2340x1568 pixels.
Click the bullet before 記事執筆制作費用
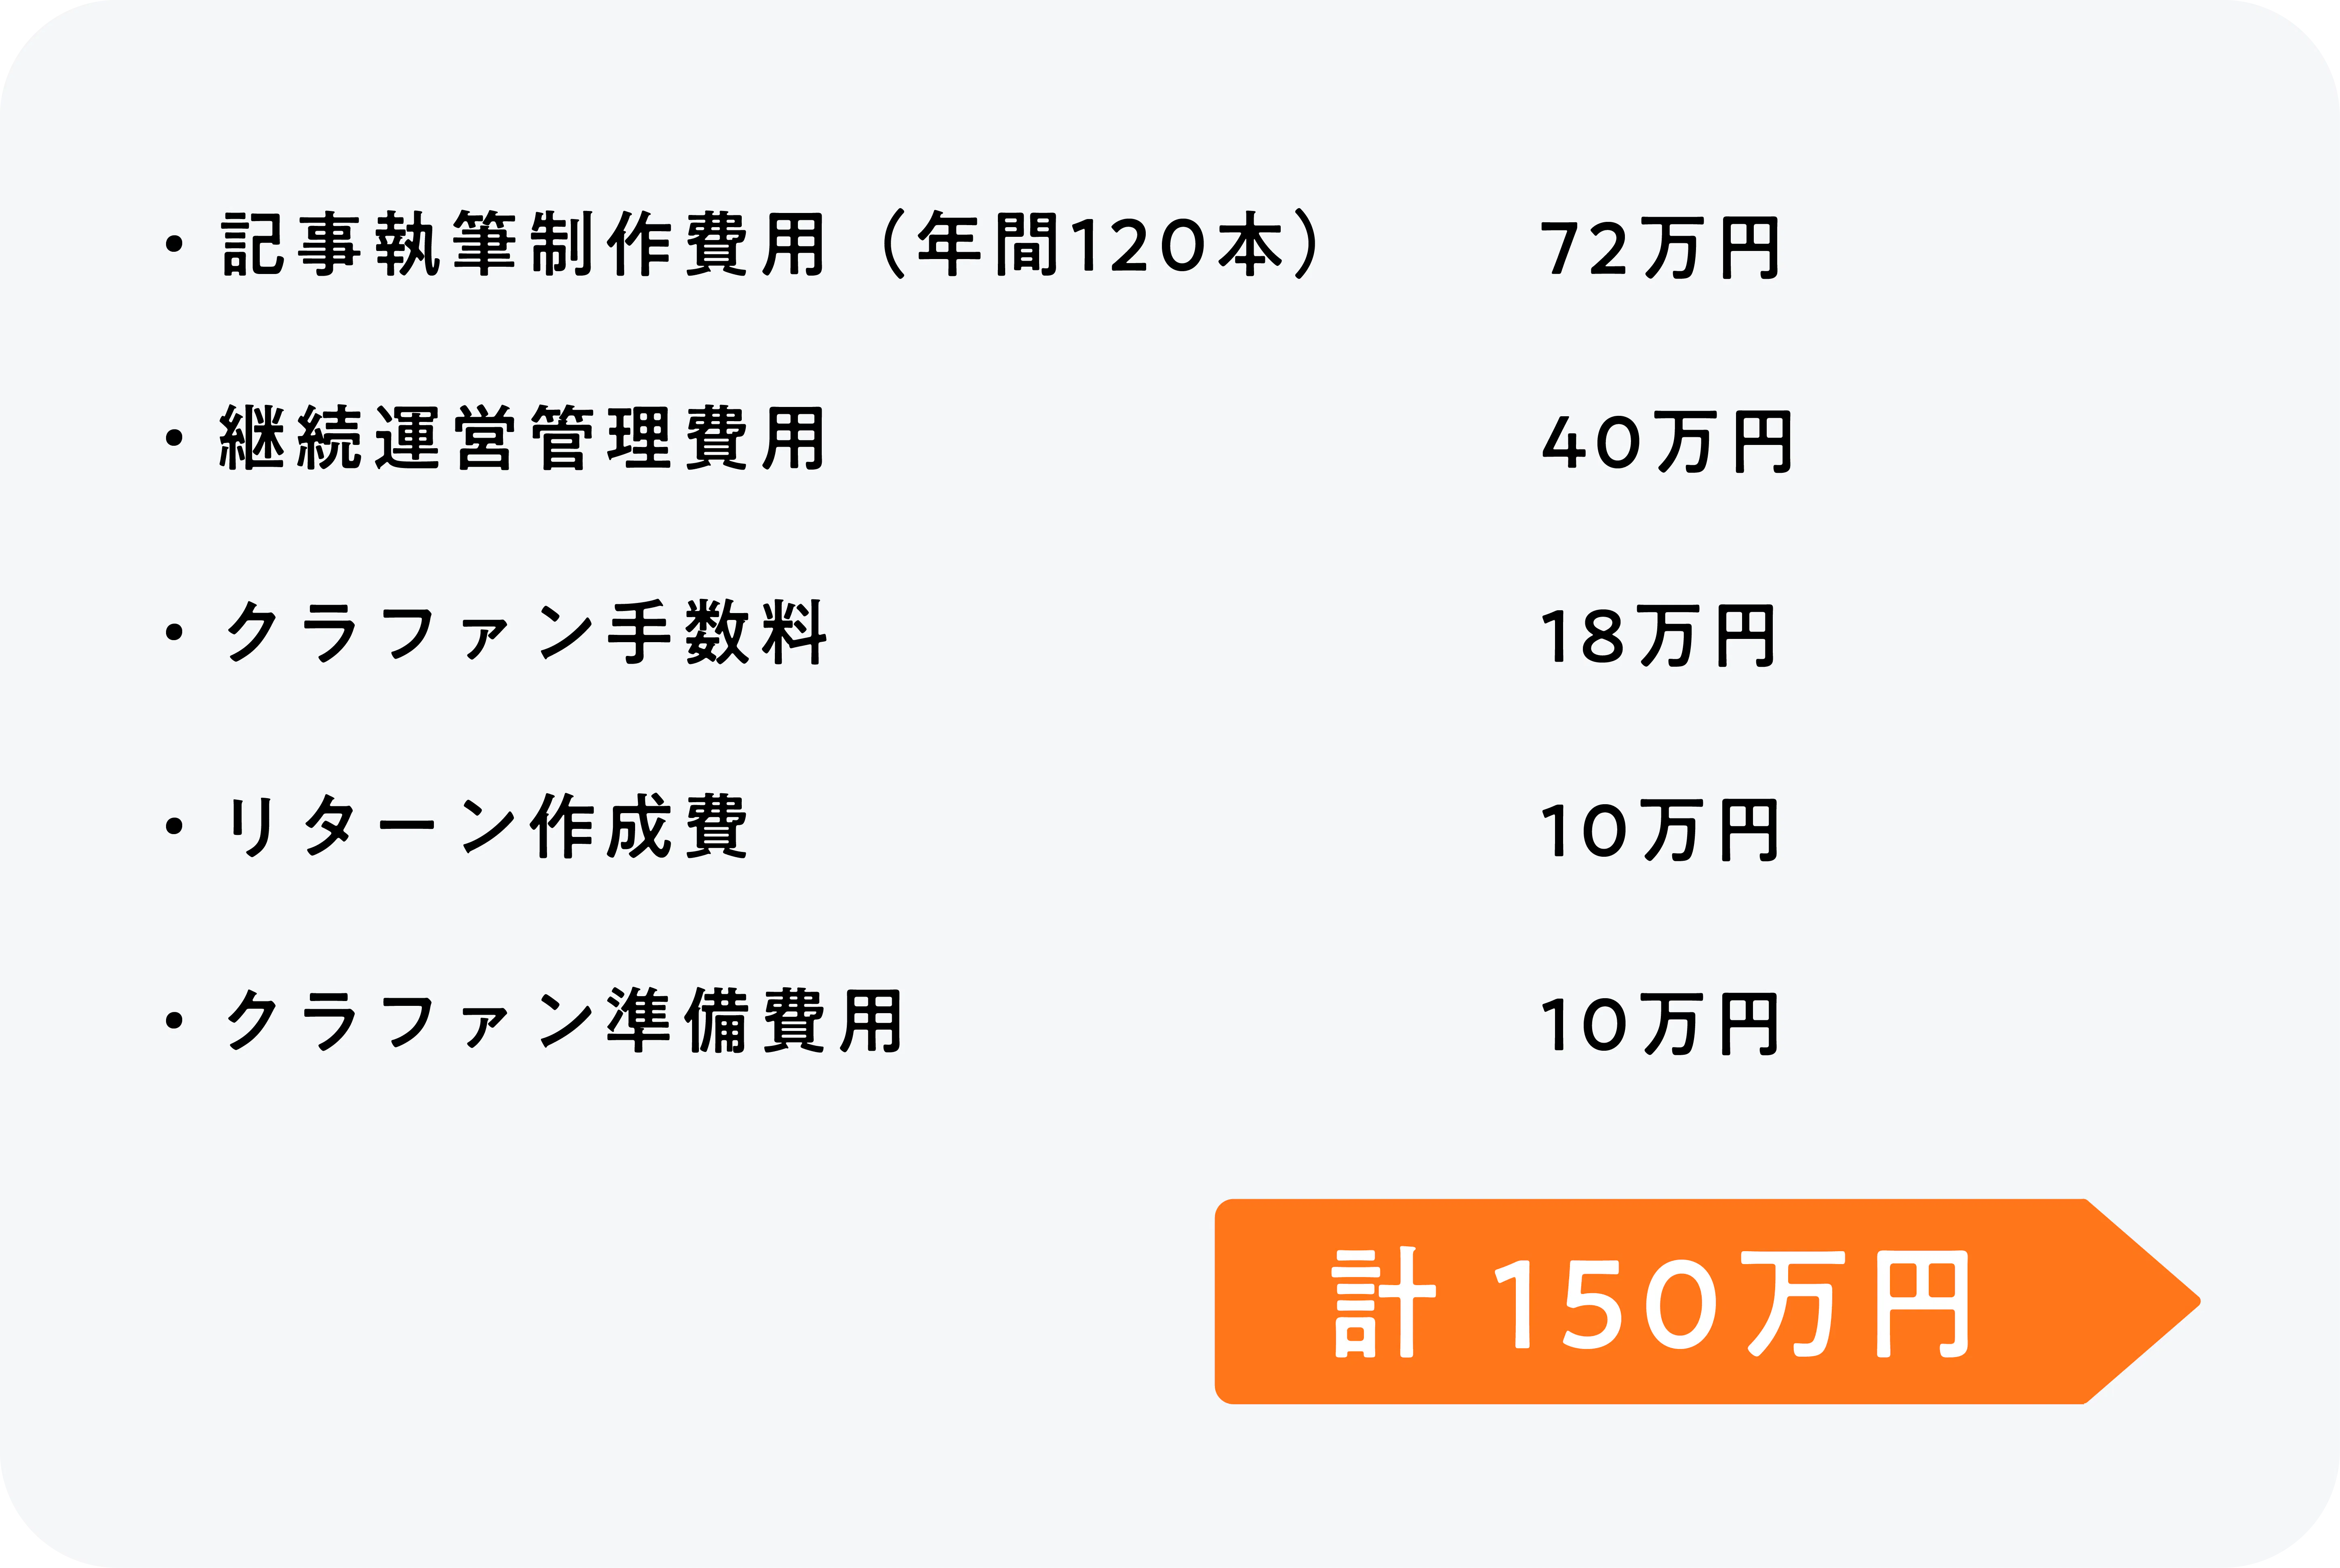(x=175, y=245)
